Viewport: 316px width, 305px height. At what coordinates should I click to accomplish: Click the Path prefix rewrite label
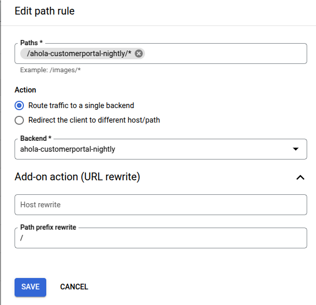pyautogui.click(x=48, y=227)
